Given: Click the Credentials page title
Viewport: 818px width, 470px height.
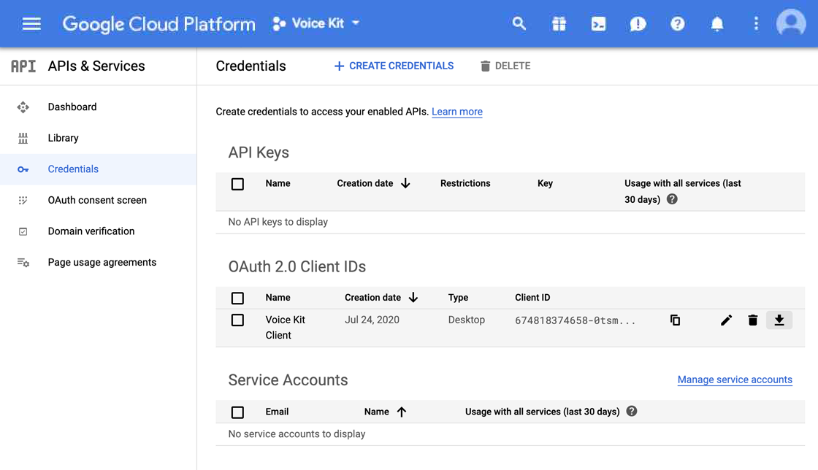Looking at the screenshot, I should (251, 66).
